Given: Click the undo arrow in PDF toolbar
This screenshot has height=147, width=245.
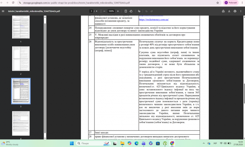Looking at the screenshot, I should pyautogui.click(x=146, y=11).
